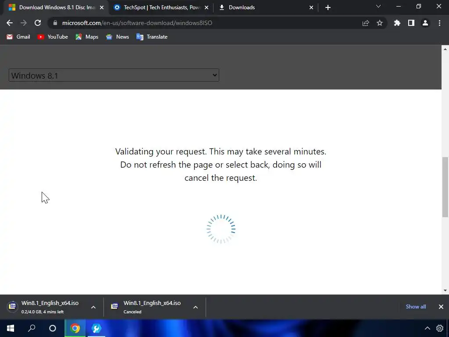449x337 pixels.
Task: Close the downloads bar
Action: coord(441,307)
